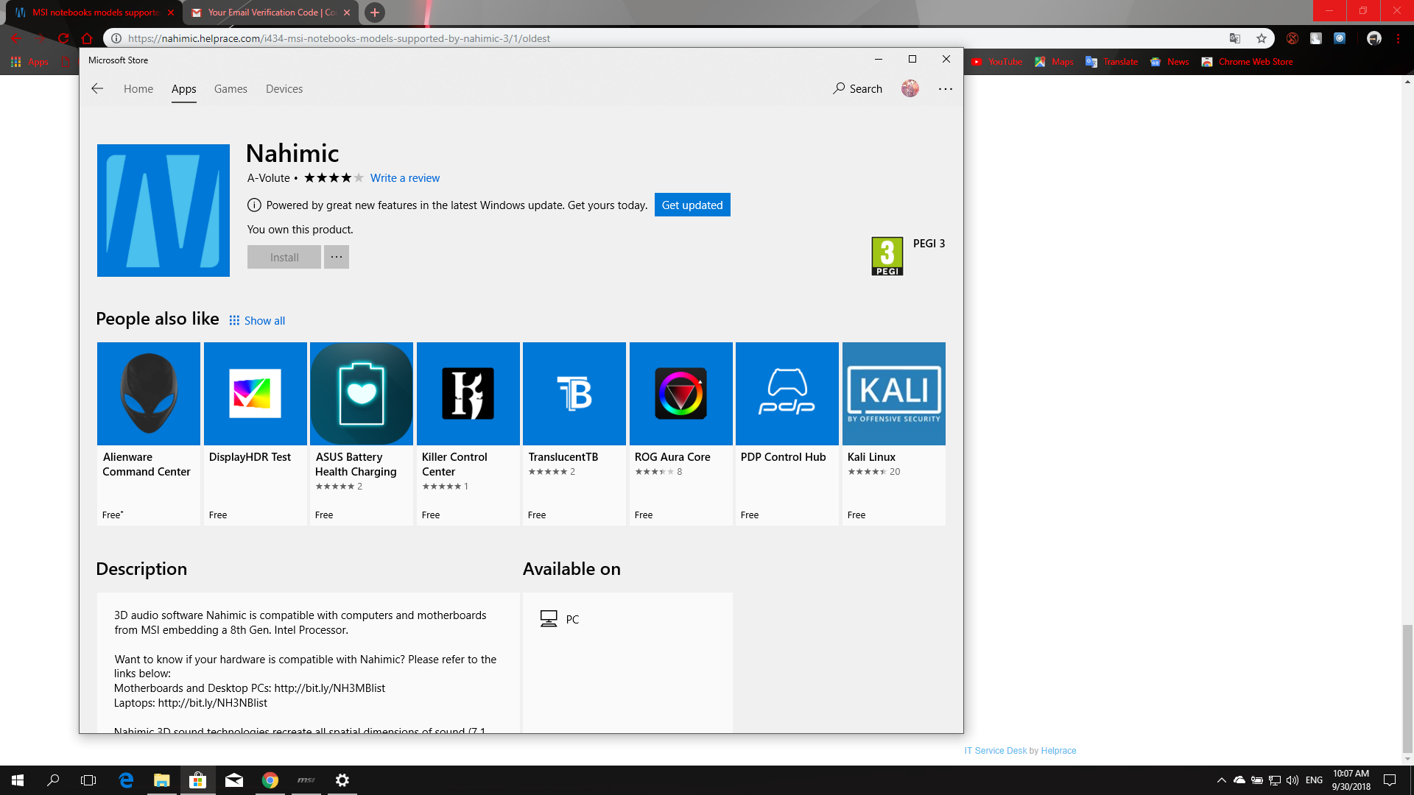Screen dimensions: 1414x795
Task: Open PDP Control Hub app icon
Action: (787, 394)
